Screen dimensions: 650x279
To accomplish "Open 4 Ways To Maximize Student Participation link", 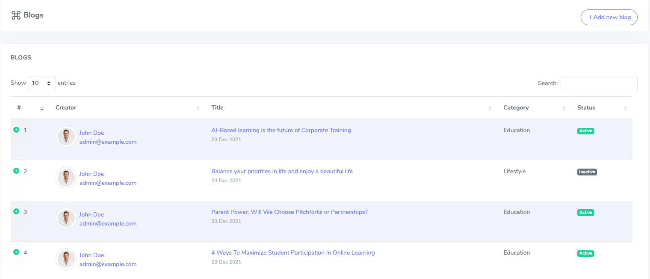I will coord(293,252).
